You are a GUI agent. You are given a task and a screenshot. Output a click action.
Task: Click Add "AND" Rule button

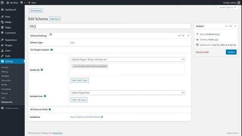(80, 80)
